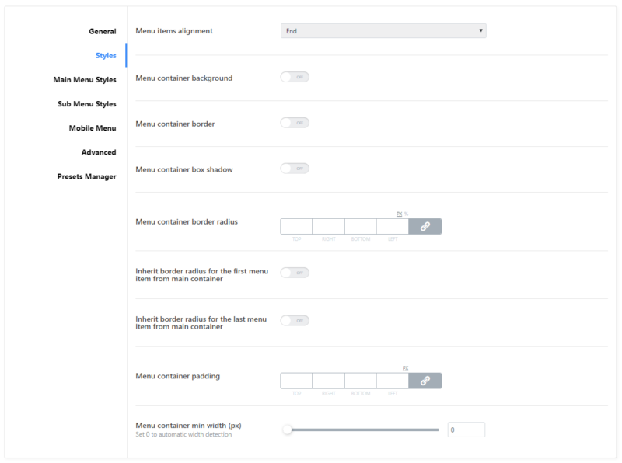Turn on Menu container border
Viewport: 622px width, 463px height.
pos(295,122)
